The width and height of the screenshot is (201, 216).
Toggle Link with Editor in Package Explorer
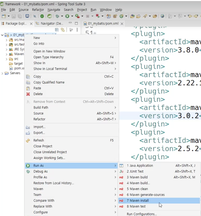point(63,30)
